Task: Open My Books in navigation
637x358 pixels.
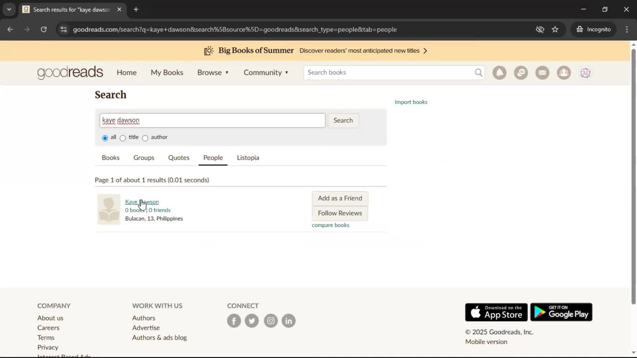Action: click(x=167, y=73)
